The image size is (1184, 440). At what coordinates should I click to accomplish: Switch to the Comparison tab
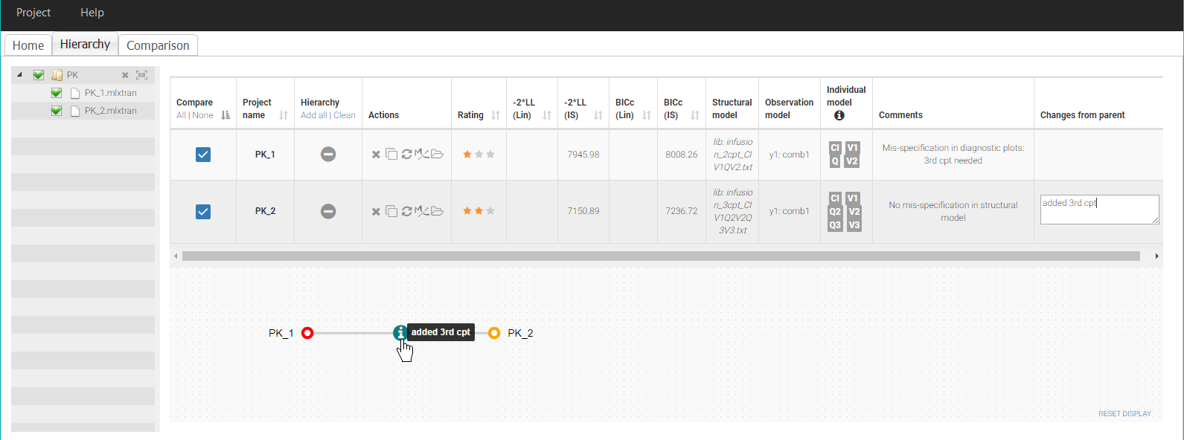158,45
